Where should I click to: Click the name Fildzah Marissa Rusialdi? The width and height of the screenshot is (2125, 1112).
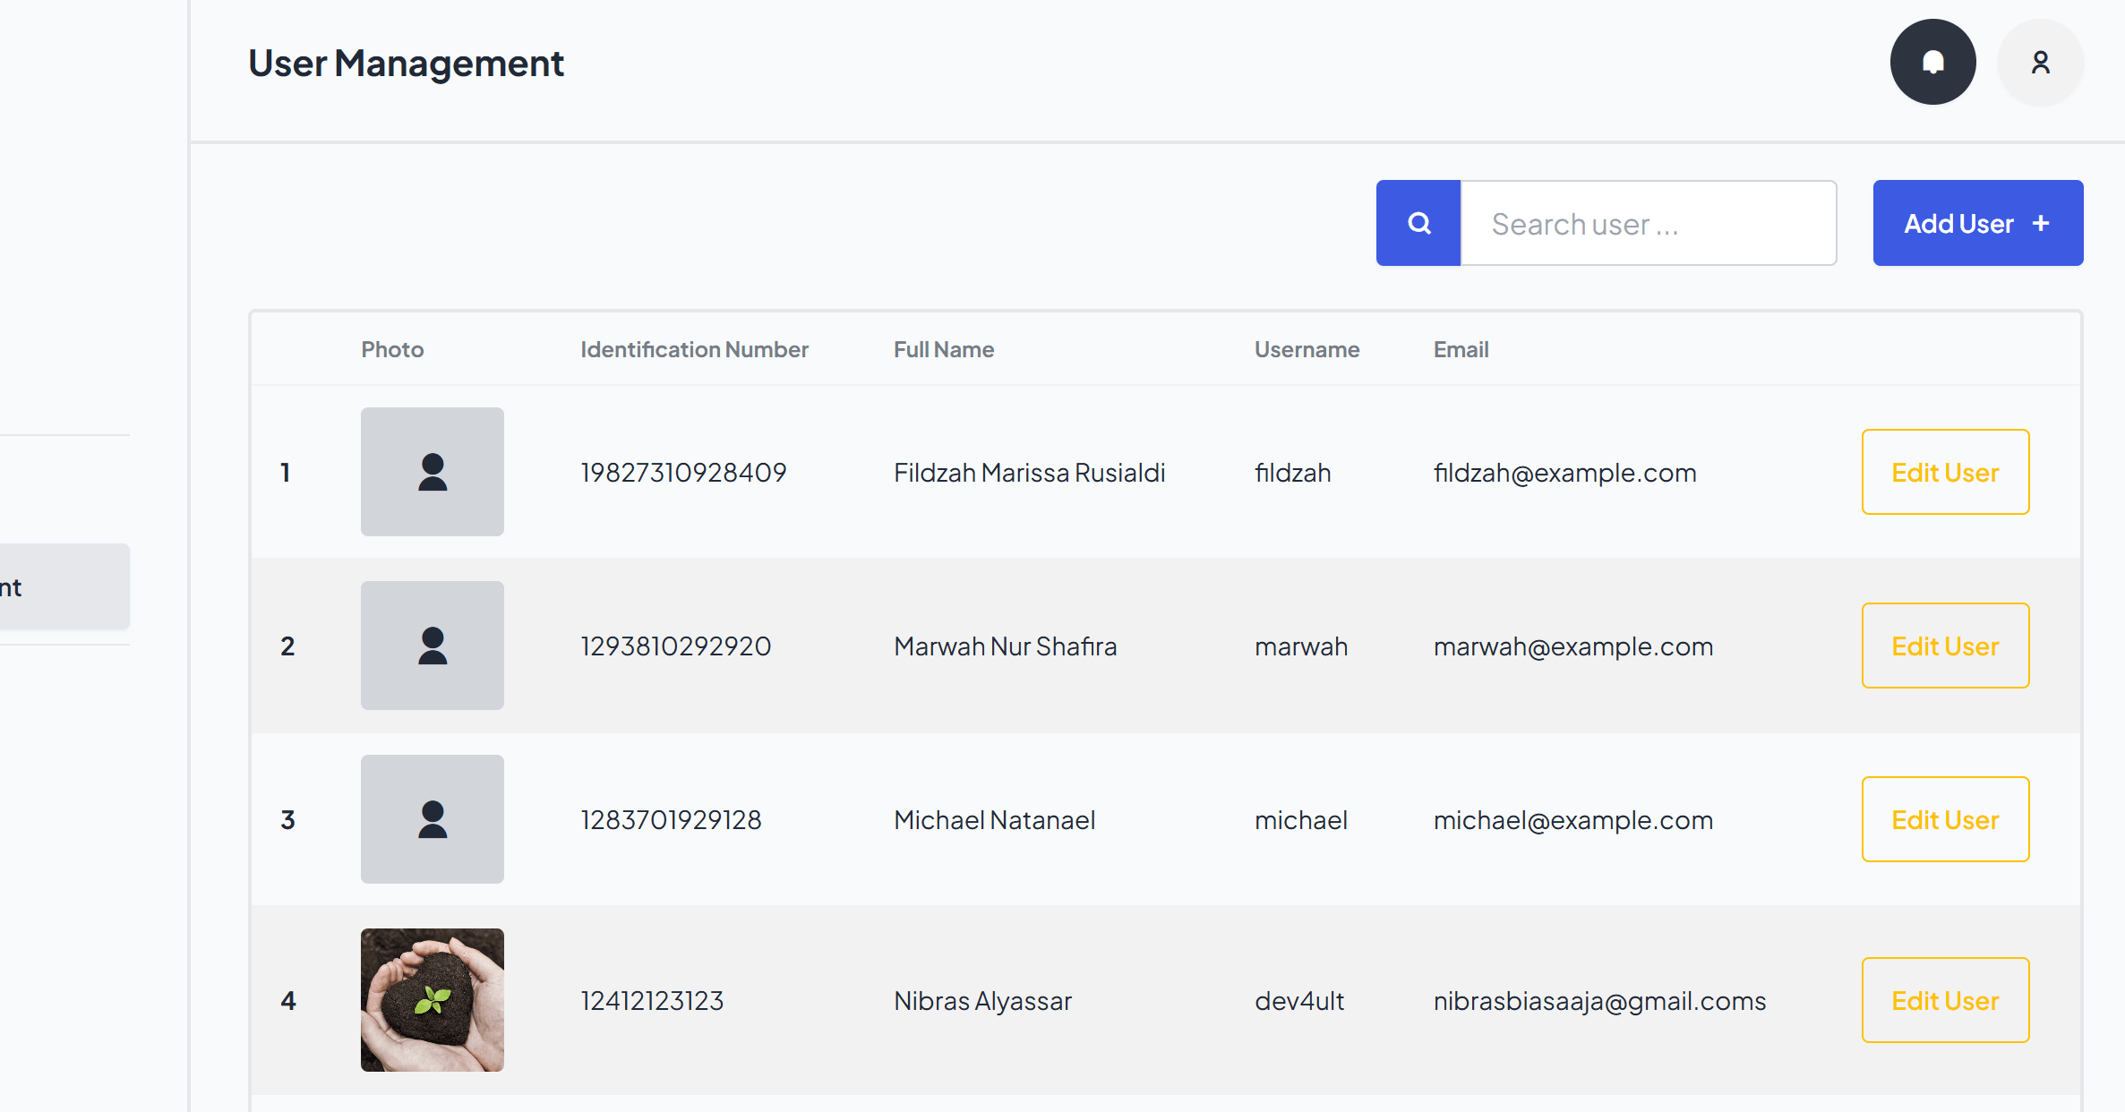(x=1030, y=473)
